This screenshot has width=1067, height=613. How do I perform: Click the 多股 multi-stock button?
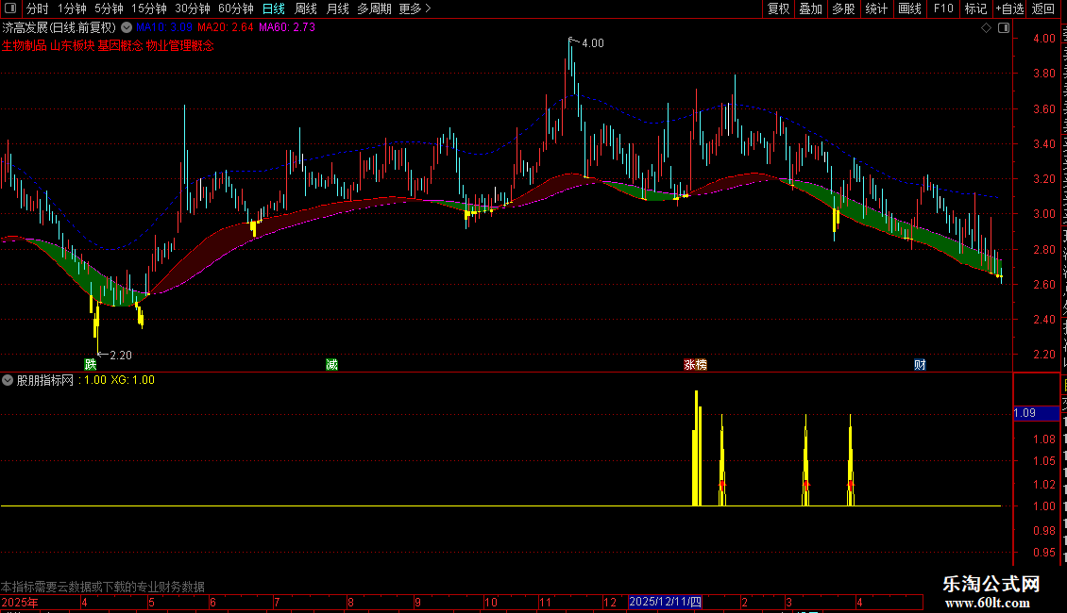(x=843, y=8)
